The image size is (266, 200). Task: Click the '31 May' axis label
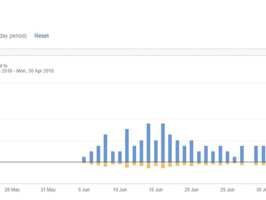[x=48, y=190]
